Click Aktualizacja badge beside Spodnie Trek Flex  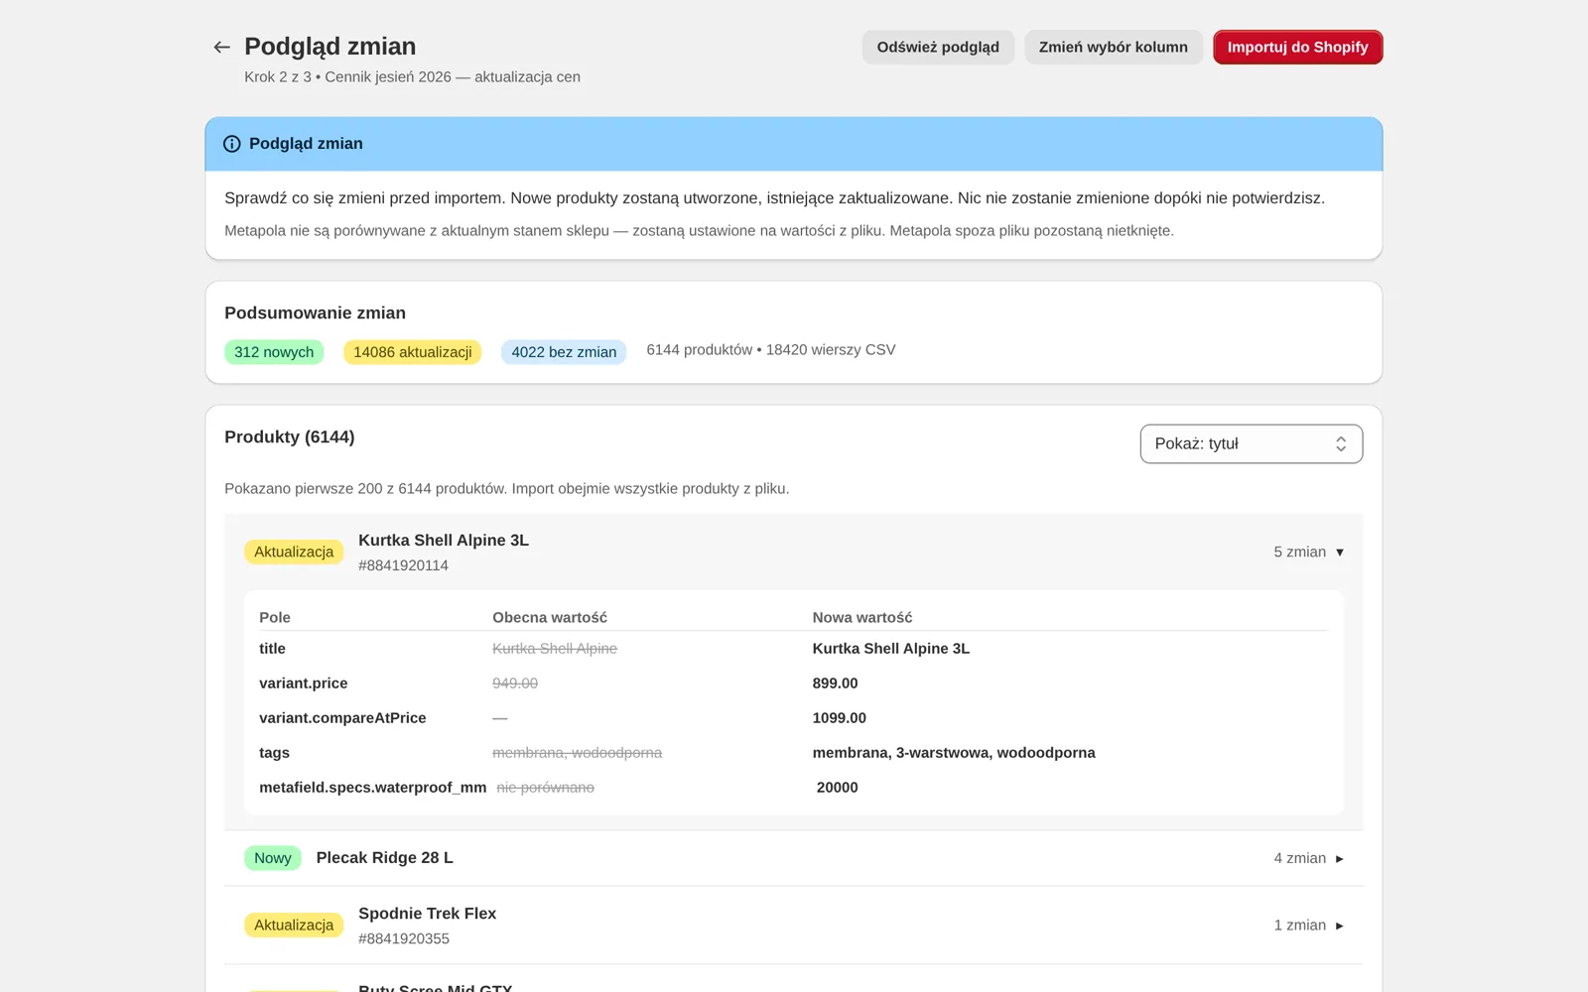coord(294,926)
